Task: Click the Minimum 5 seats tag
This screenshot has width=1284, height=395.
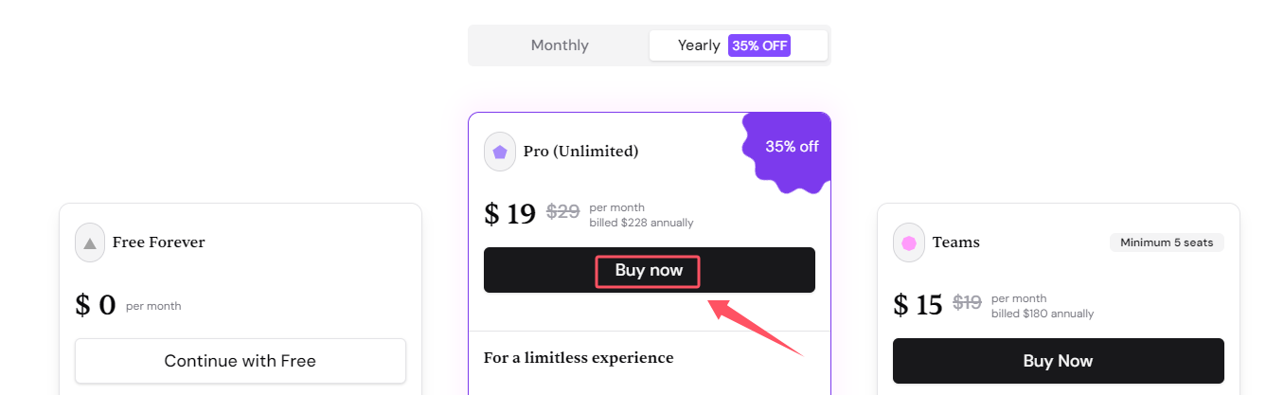Action: [1167, 242]
